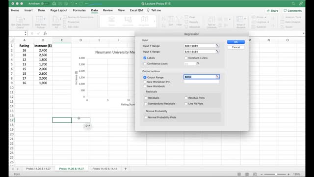Select the Output Range radio button
This screenshot has height=177, width=314.
pyautogui.click(x=145, y=77)
